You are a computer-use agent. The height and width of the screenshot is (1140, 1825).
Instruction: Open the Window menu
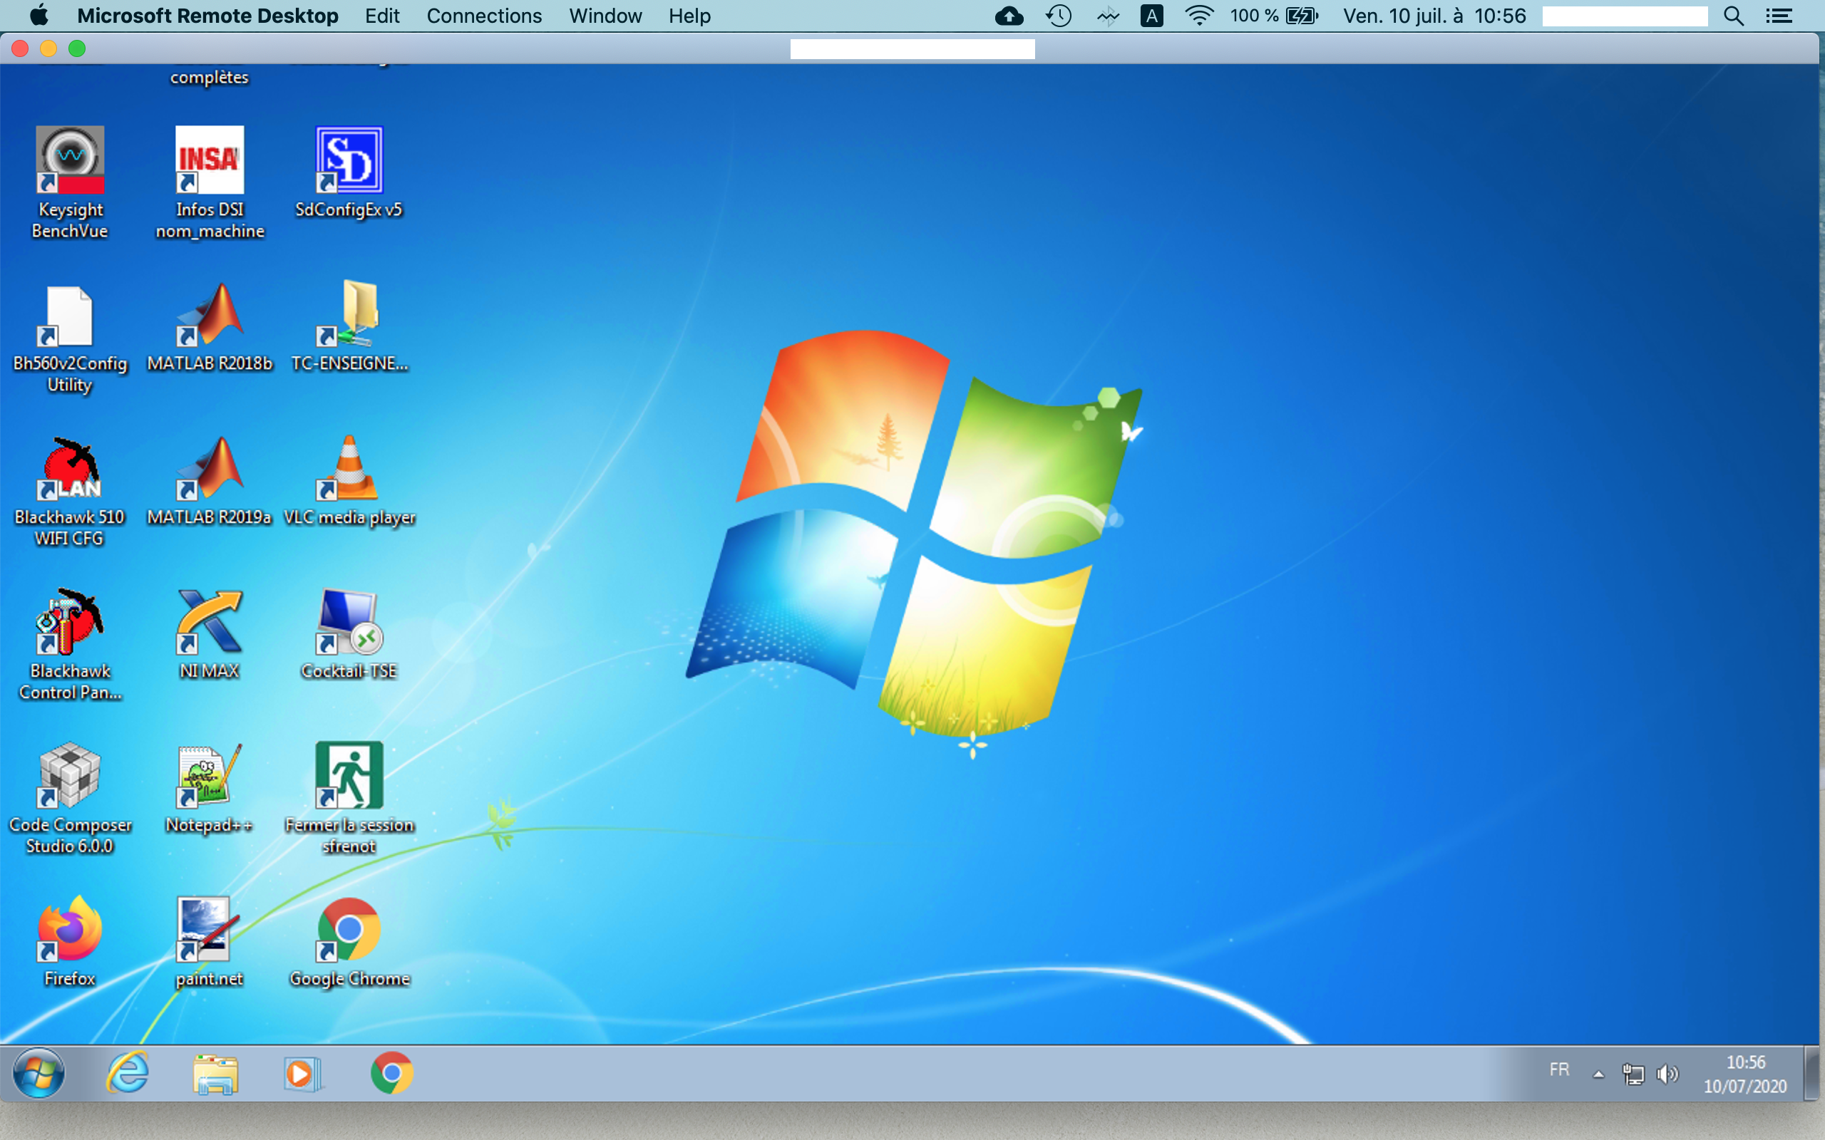pos(605,16)
